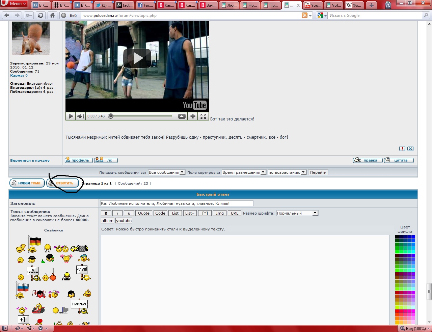
Task: Enter fullscreen on the video player
Action: tap(203, 116)
